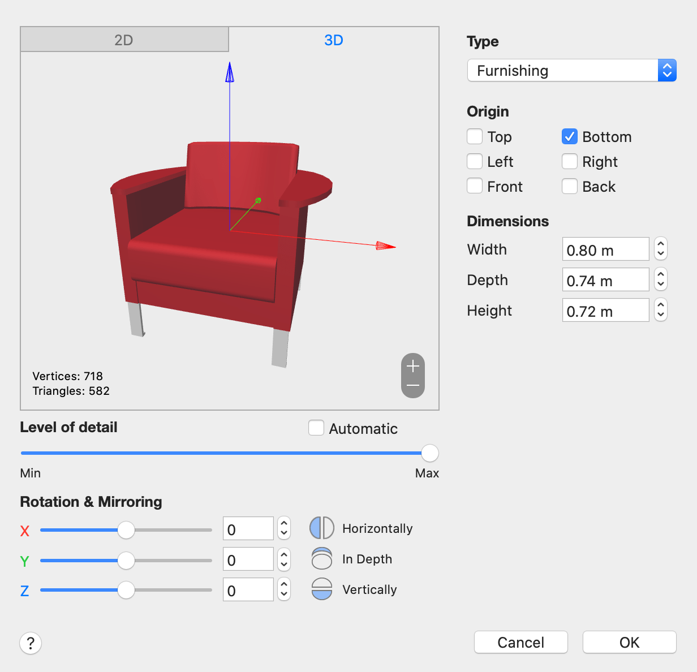
Task: Click the Vertically mirroring label
Action: [x=369, y=589]
